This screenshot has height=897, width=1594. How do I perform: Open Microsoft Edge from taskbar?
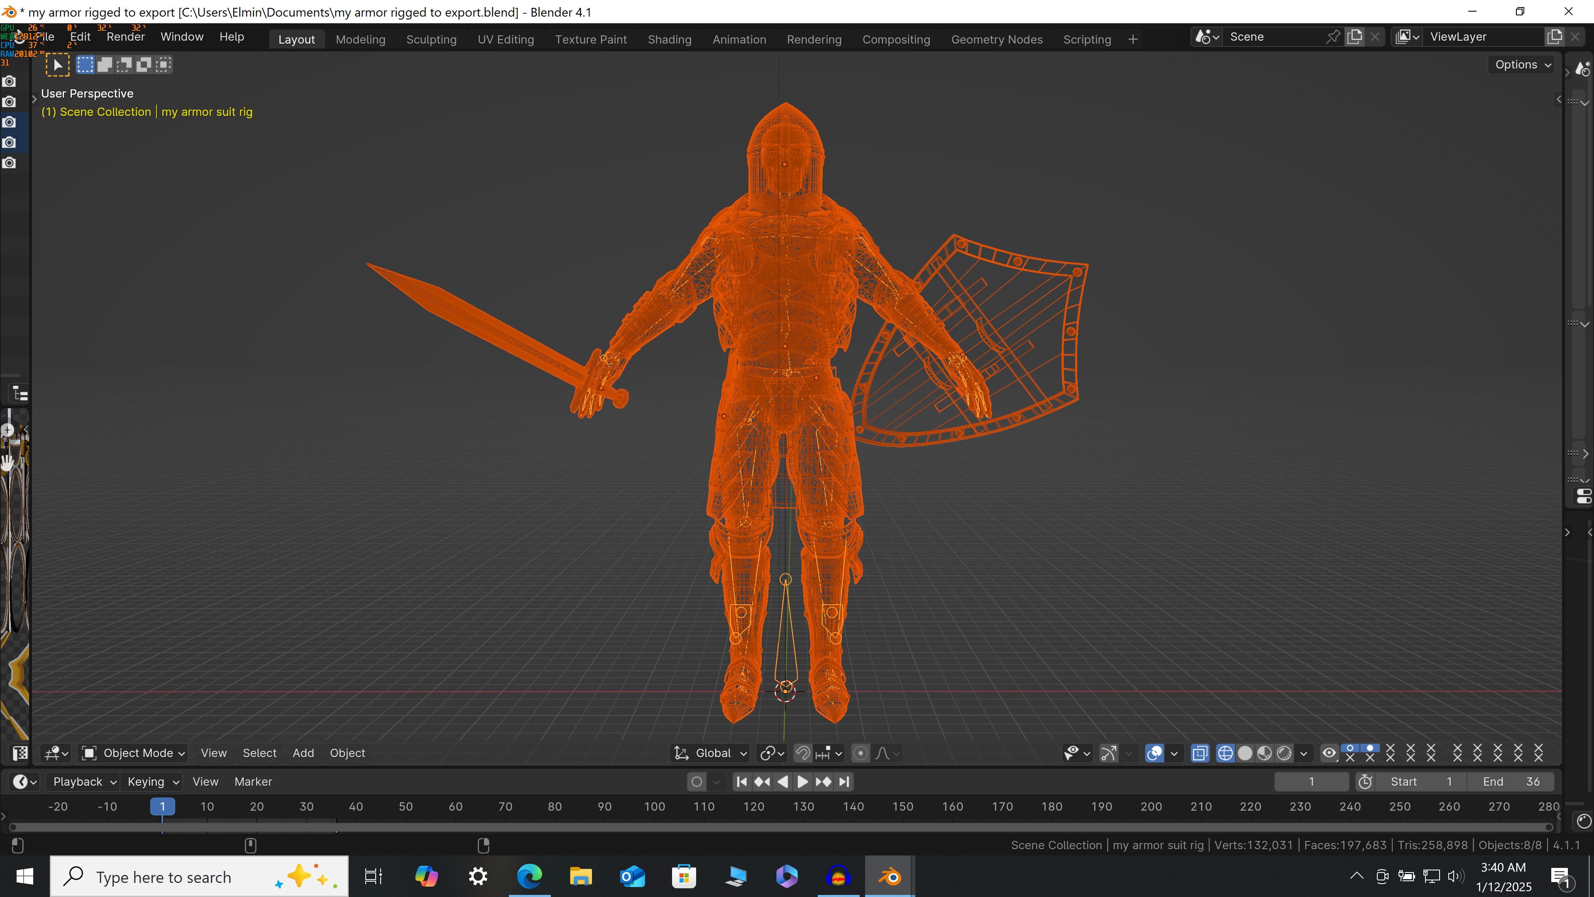click(x=530, y=877)
